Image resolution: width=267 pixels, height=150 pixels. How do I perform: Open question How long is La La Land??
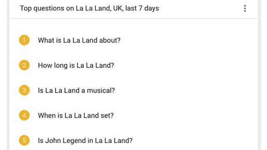pos(76,65)
